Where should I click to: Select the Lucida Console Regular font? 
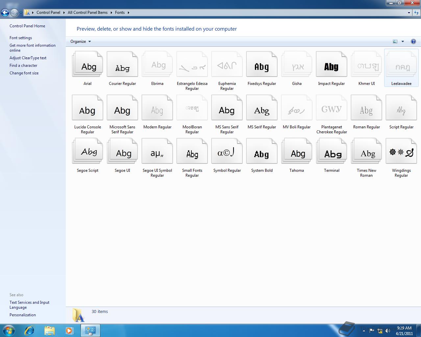87,108
